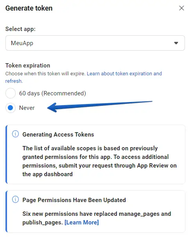Screen dimensions: 190x237
Task: Click the "Select app:" field label
Action: 20,29
